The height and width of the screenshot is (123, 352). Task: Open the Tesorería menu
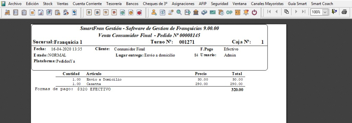(x=114, y=3)
